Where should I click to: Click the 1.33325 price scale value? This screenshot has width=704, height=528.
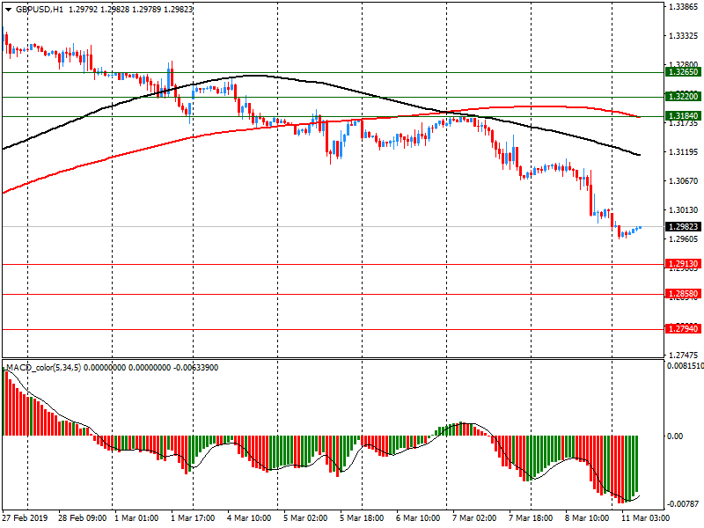[684, 36]
